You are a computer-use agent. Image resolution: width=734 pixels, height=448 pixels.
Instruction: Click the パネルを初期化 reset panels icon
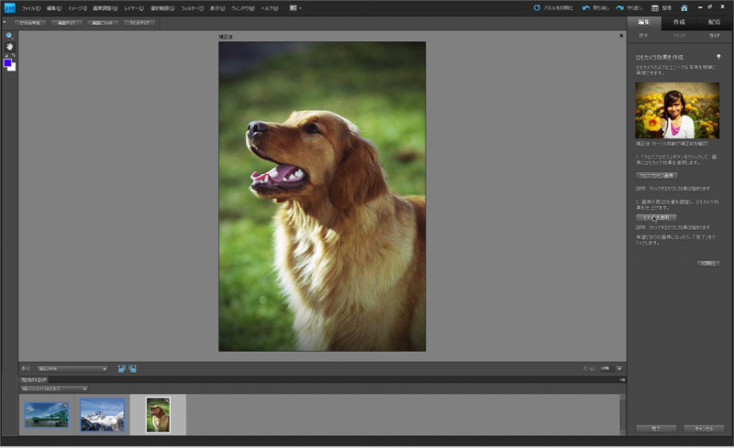point(537,7)
